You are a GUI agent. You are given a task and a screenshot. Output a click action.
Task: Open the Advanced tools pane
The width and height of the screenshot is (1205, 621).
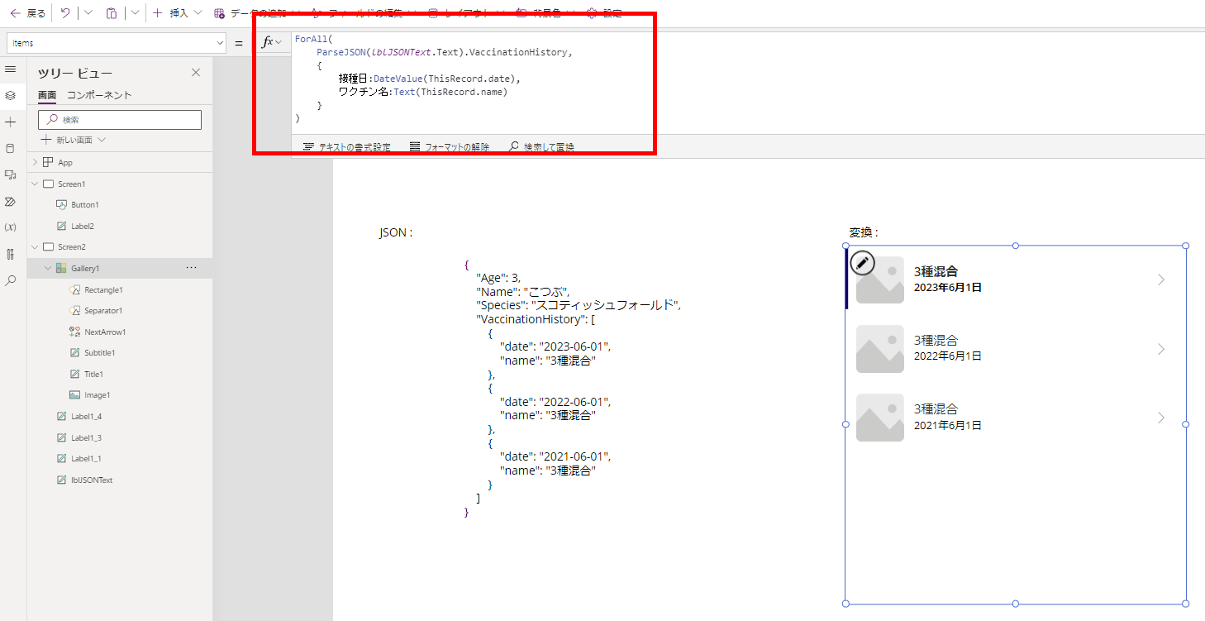(11, 254)
